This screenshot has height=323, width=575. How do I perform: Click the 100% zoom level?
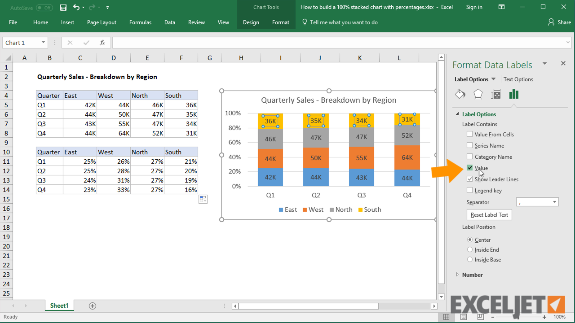click(x=559, y=317)
